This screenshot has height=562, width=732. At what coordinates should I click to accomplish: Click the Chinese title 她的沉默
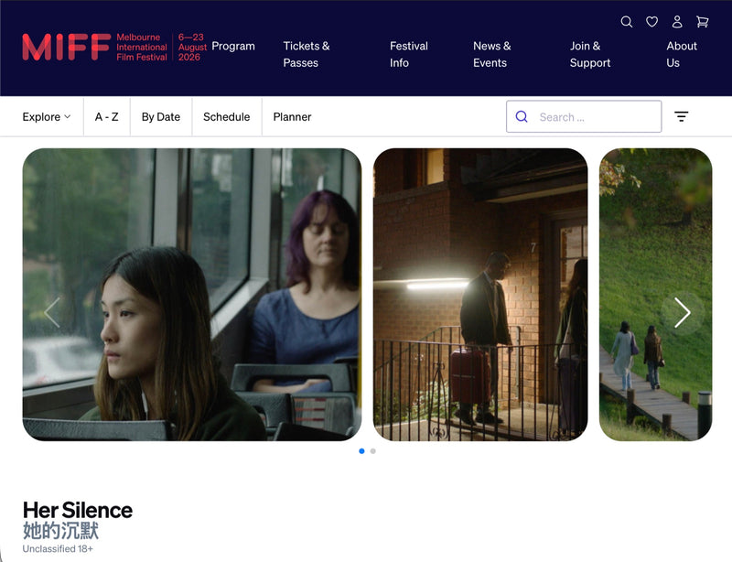click(x=60, y=531)
